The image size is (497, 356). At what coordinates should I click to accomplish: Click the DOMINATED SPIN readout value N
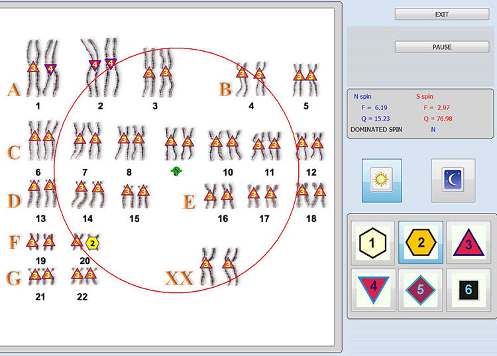pyautogui.click(x=433, y=130)
